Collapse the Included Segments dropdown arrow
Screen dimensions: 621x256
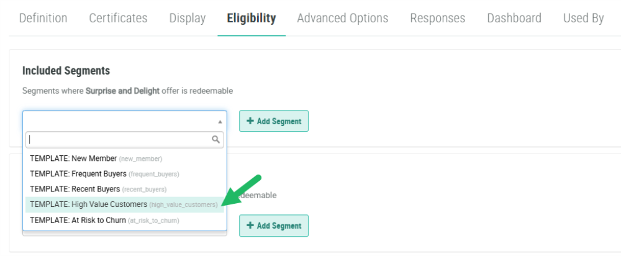pyautogui.click(x=219, y=122)
